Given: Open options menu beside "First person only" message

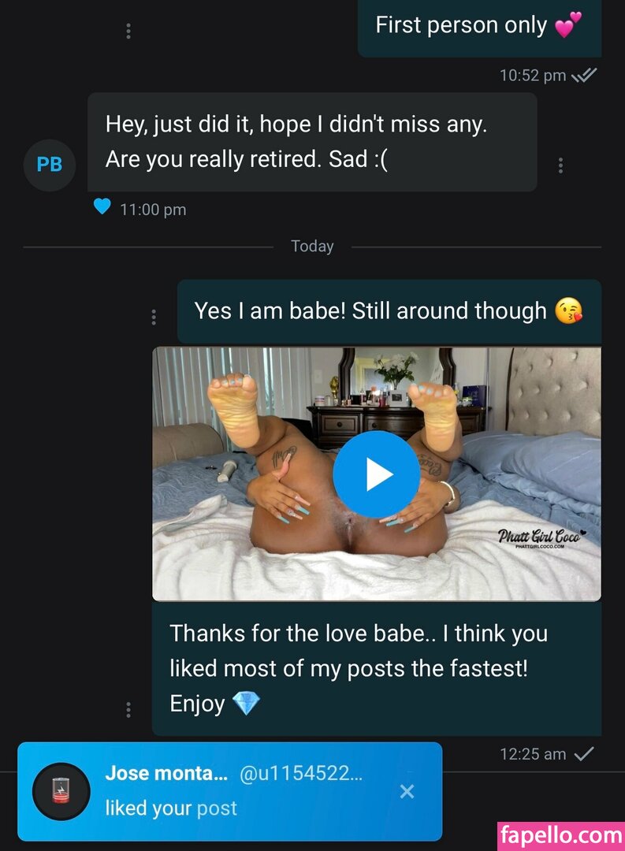Looking at the screenshot, I should coord(128,31).
